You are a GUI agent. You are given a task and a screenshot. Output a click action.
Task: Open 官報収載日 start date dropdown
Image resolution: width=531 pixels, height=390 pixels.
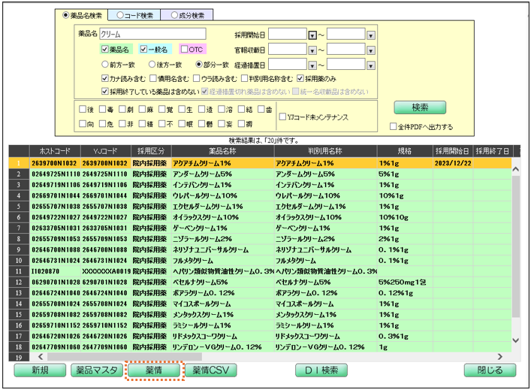[x=312, y=50]
